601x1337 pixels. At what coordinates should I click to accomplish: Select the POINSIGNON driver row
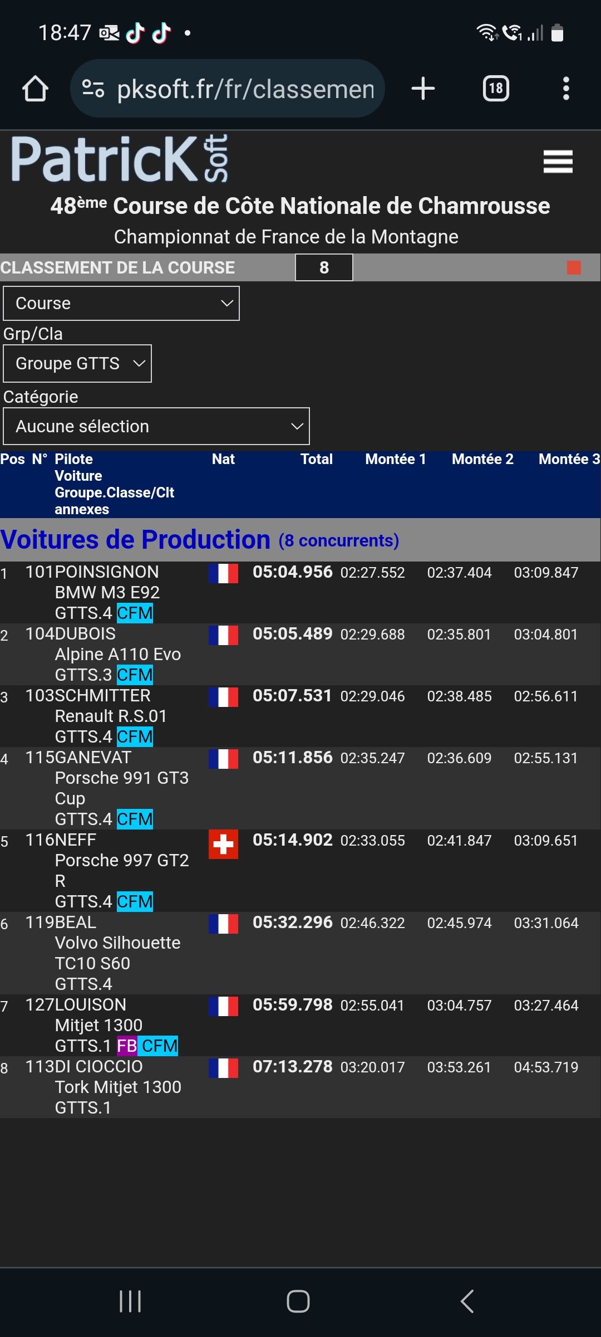pos(107,572)
